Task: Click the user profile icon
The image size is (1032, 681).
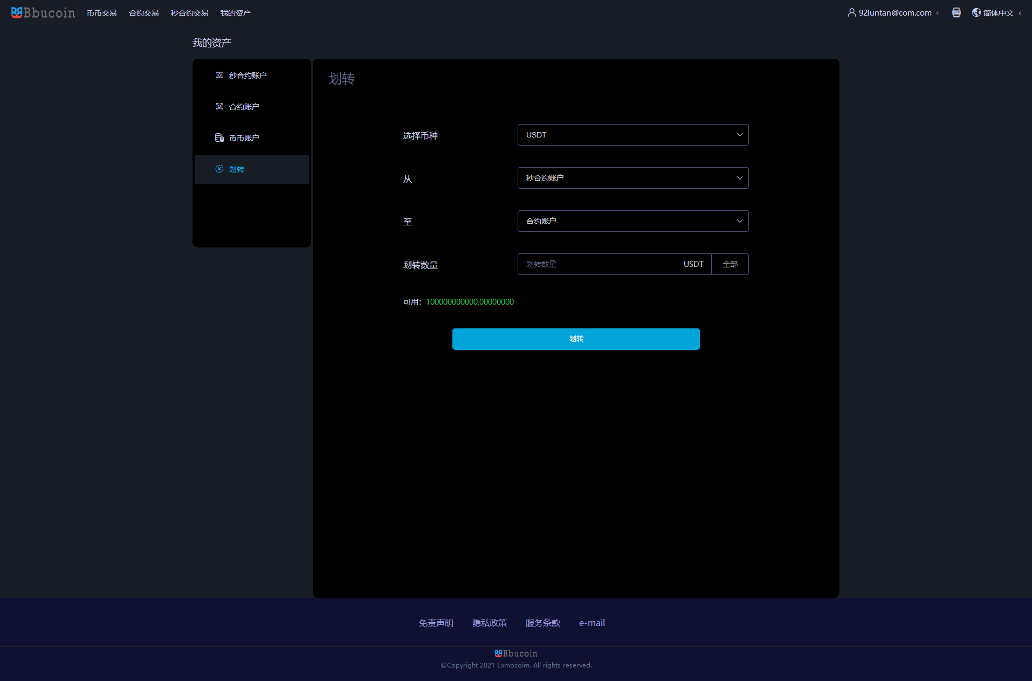Action: pos(851,12)
